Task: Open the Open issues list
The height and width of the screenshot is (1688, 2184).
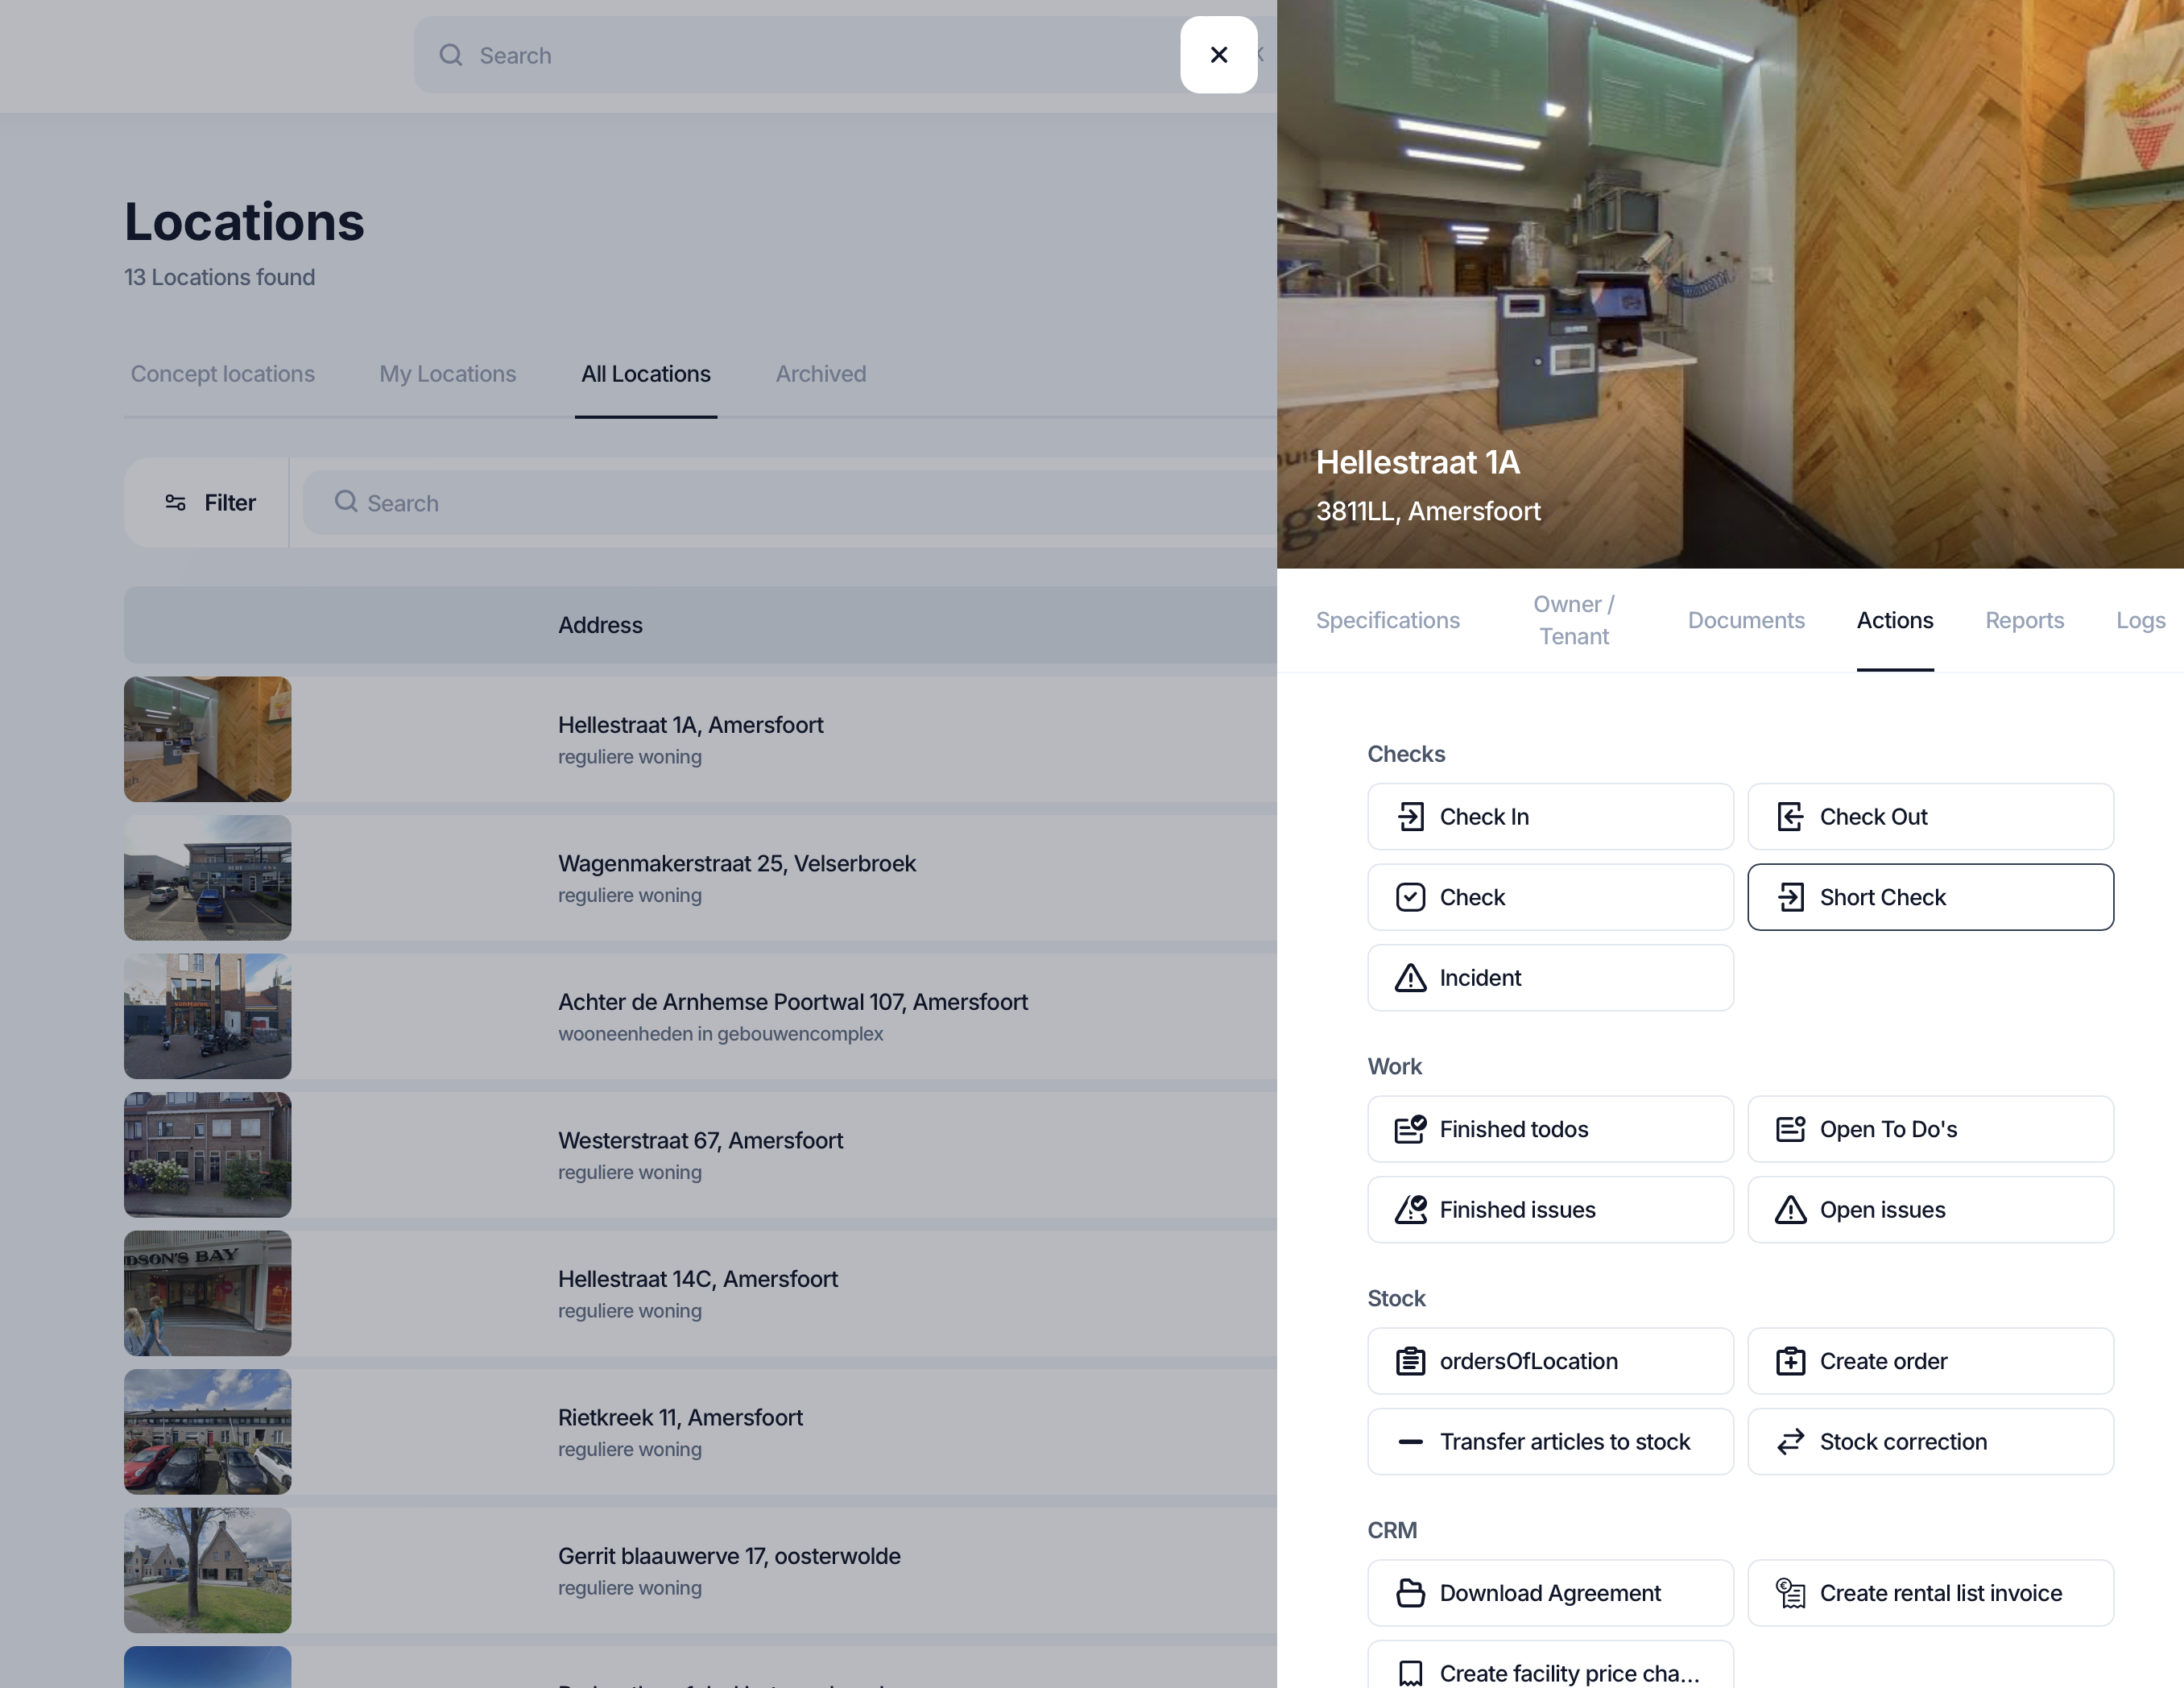Action: 1929,1210
